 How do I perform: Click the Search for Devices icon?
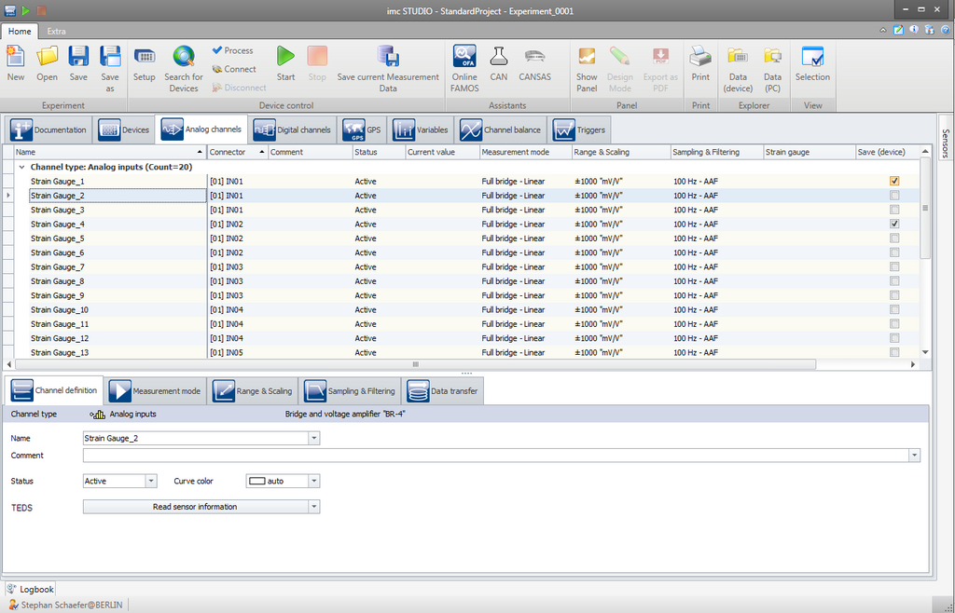[184, 57]
